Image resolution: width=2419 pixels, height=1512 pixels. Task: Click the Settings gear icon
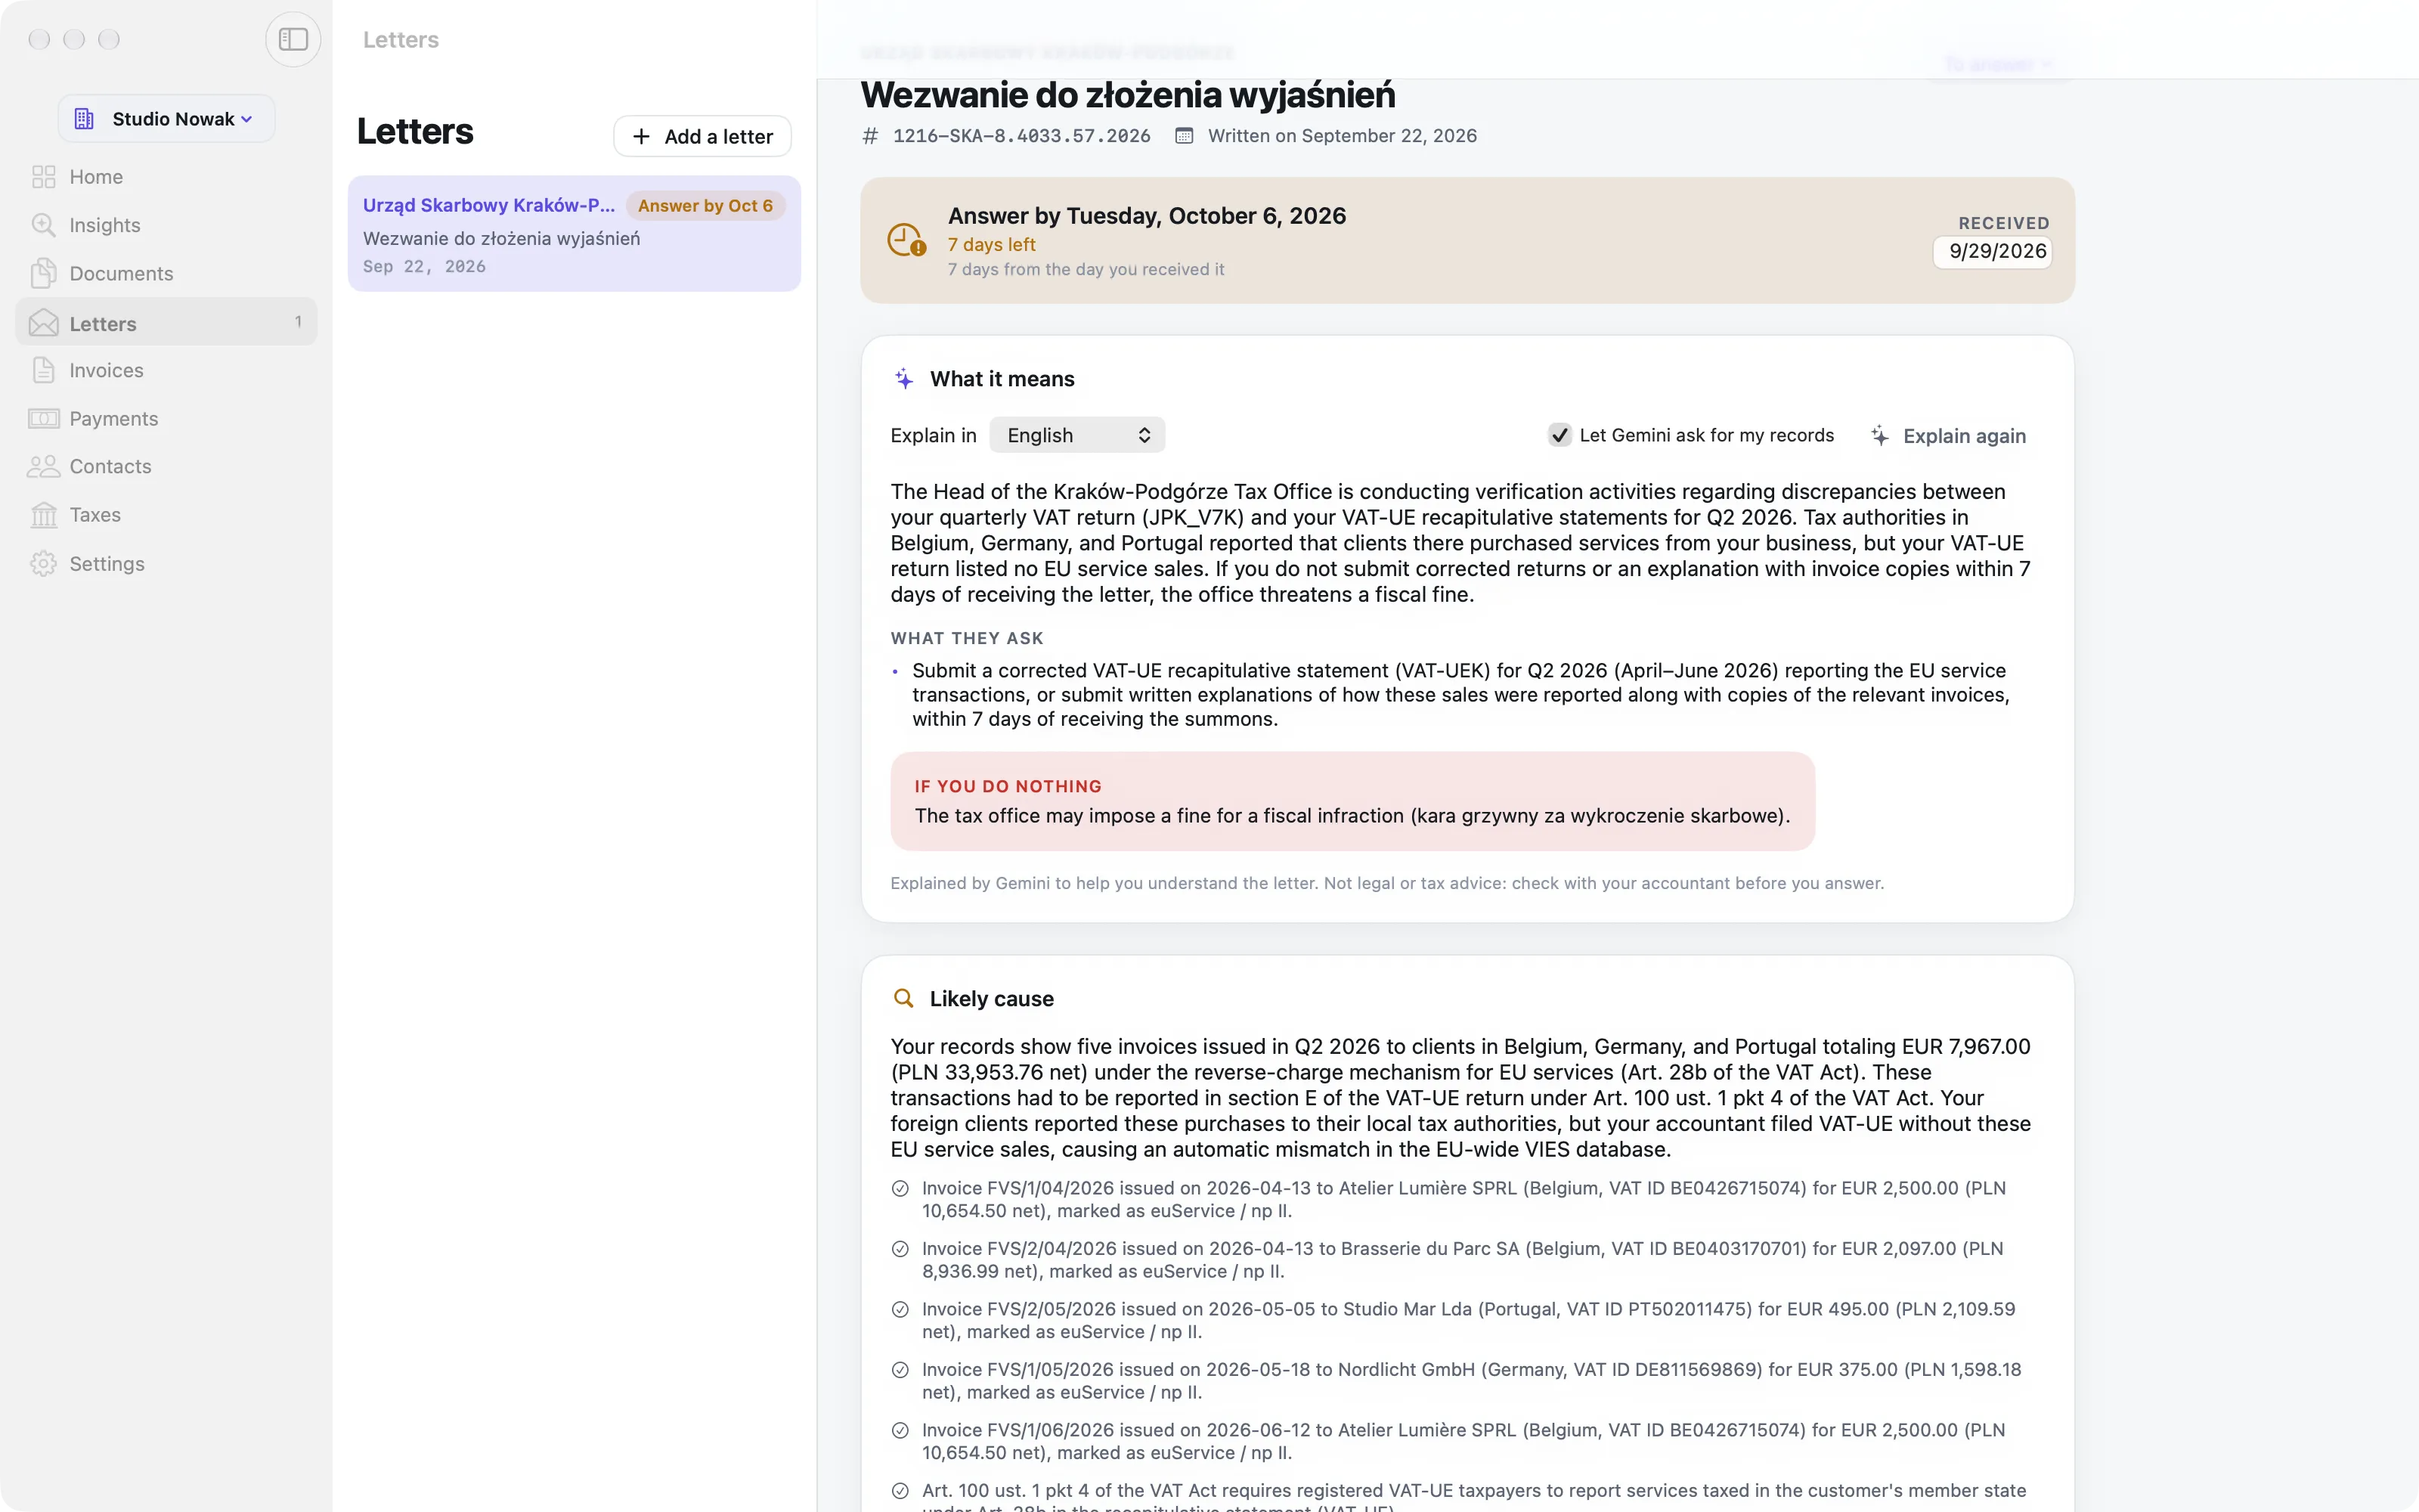[x=43, y=564]
